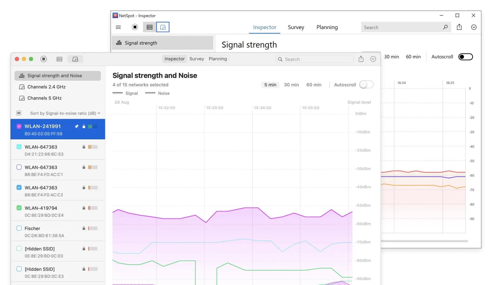Open Channels 5 GHz sidebar item

[58, 98]
